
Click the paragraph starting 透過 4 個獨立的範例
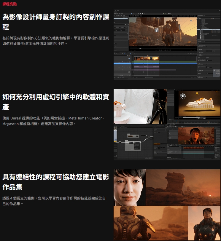(54, 201)
